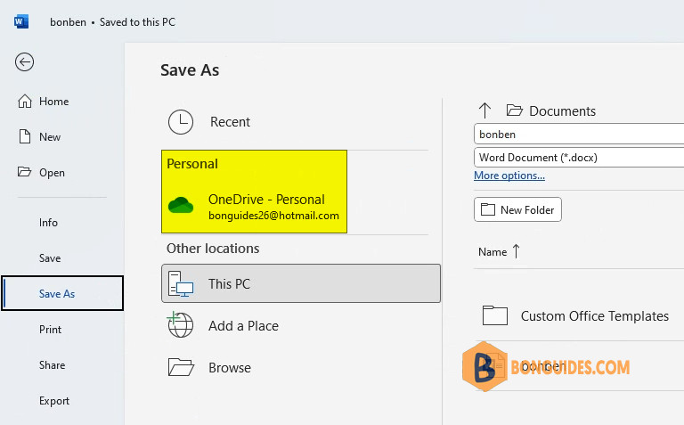Image resolution: width=684 pixels, height=425 pixels.
Task: Click the Recent clock icon
Action: point(181,122)
